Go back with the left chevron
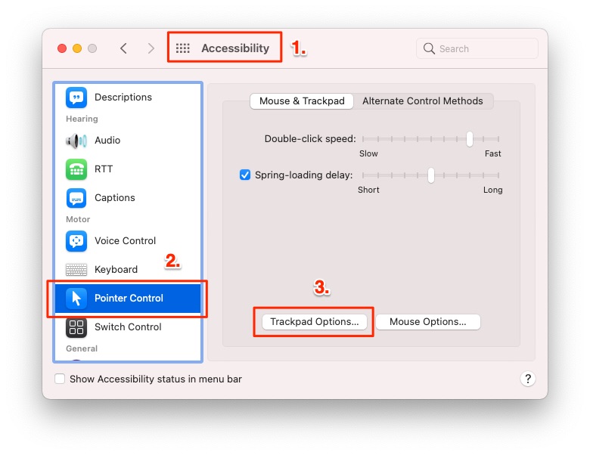This screenshot has width=590, height=455. (x=123, y=48)
